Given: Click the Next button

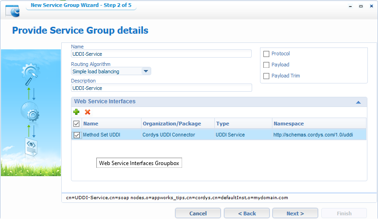Looking at the screenshot, I should (x=295, y=213).
